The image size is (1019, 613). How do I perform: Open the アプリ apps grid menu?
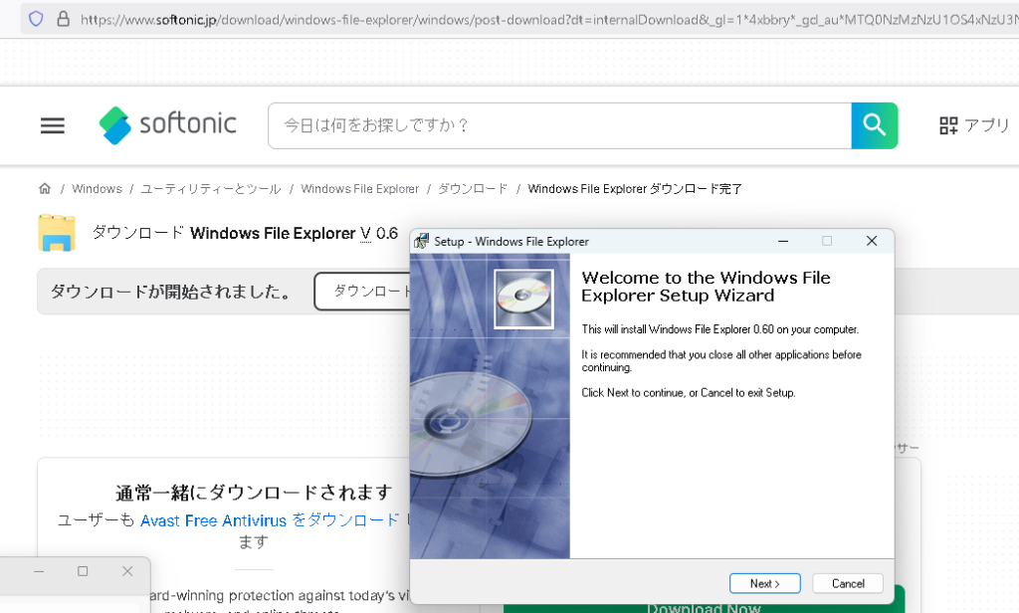(974, 124)
